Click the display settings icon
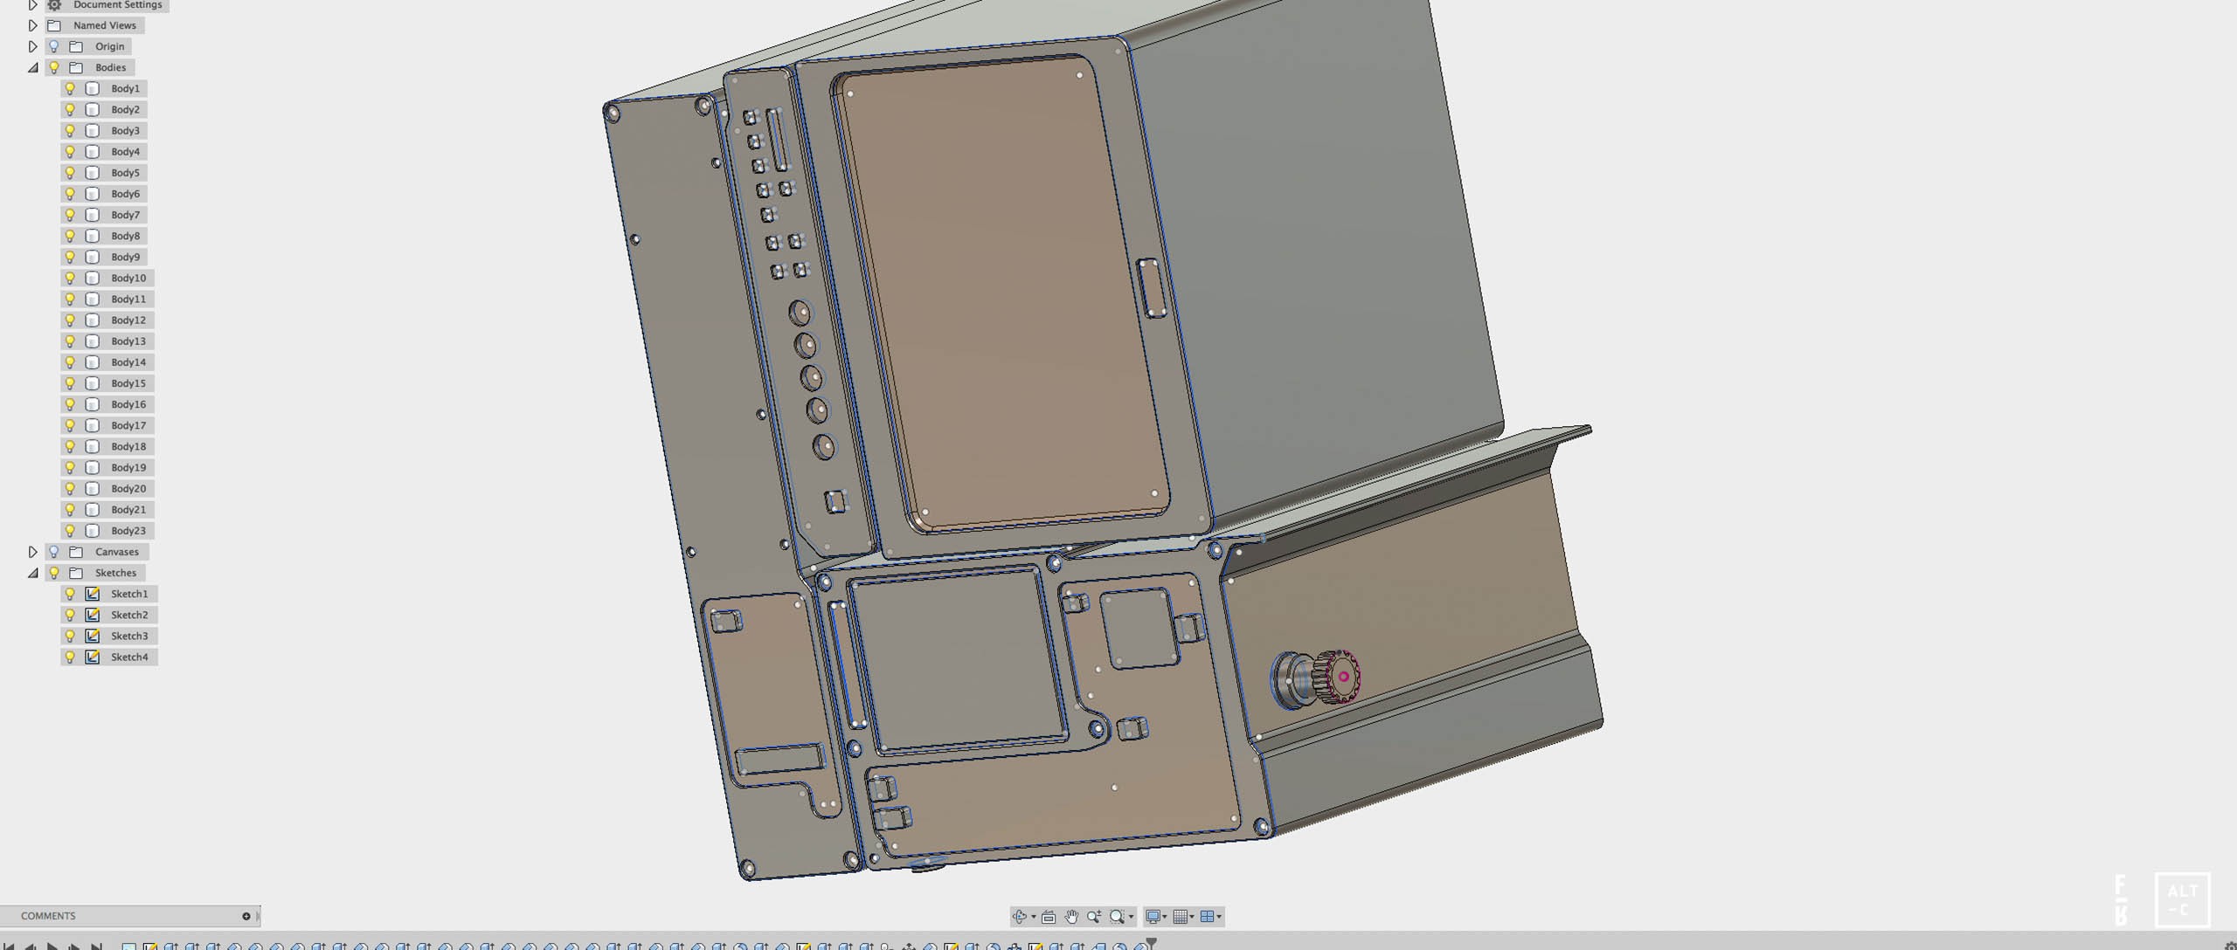 [1154, 916]
